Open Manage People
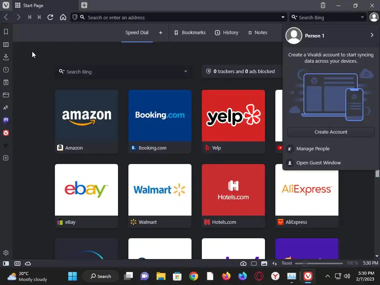The width and height of the screenshot is (380, 285). point(331,148)
